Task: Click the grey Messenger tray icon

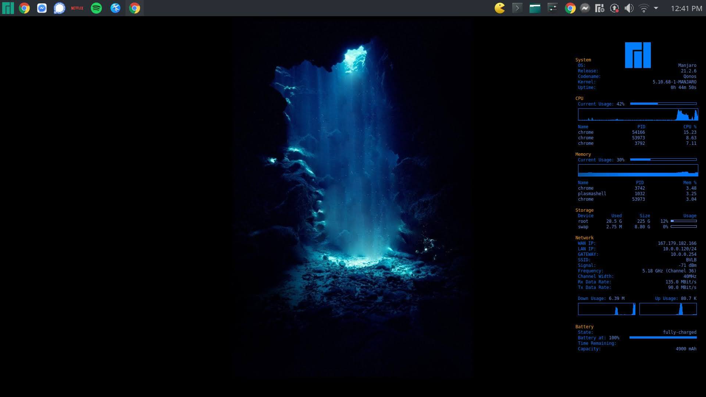Action: click(x=585, y=8)
